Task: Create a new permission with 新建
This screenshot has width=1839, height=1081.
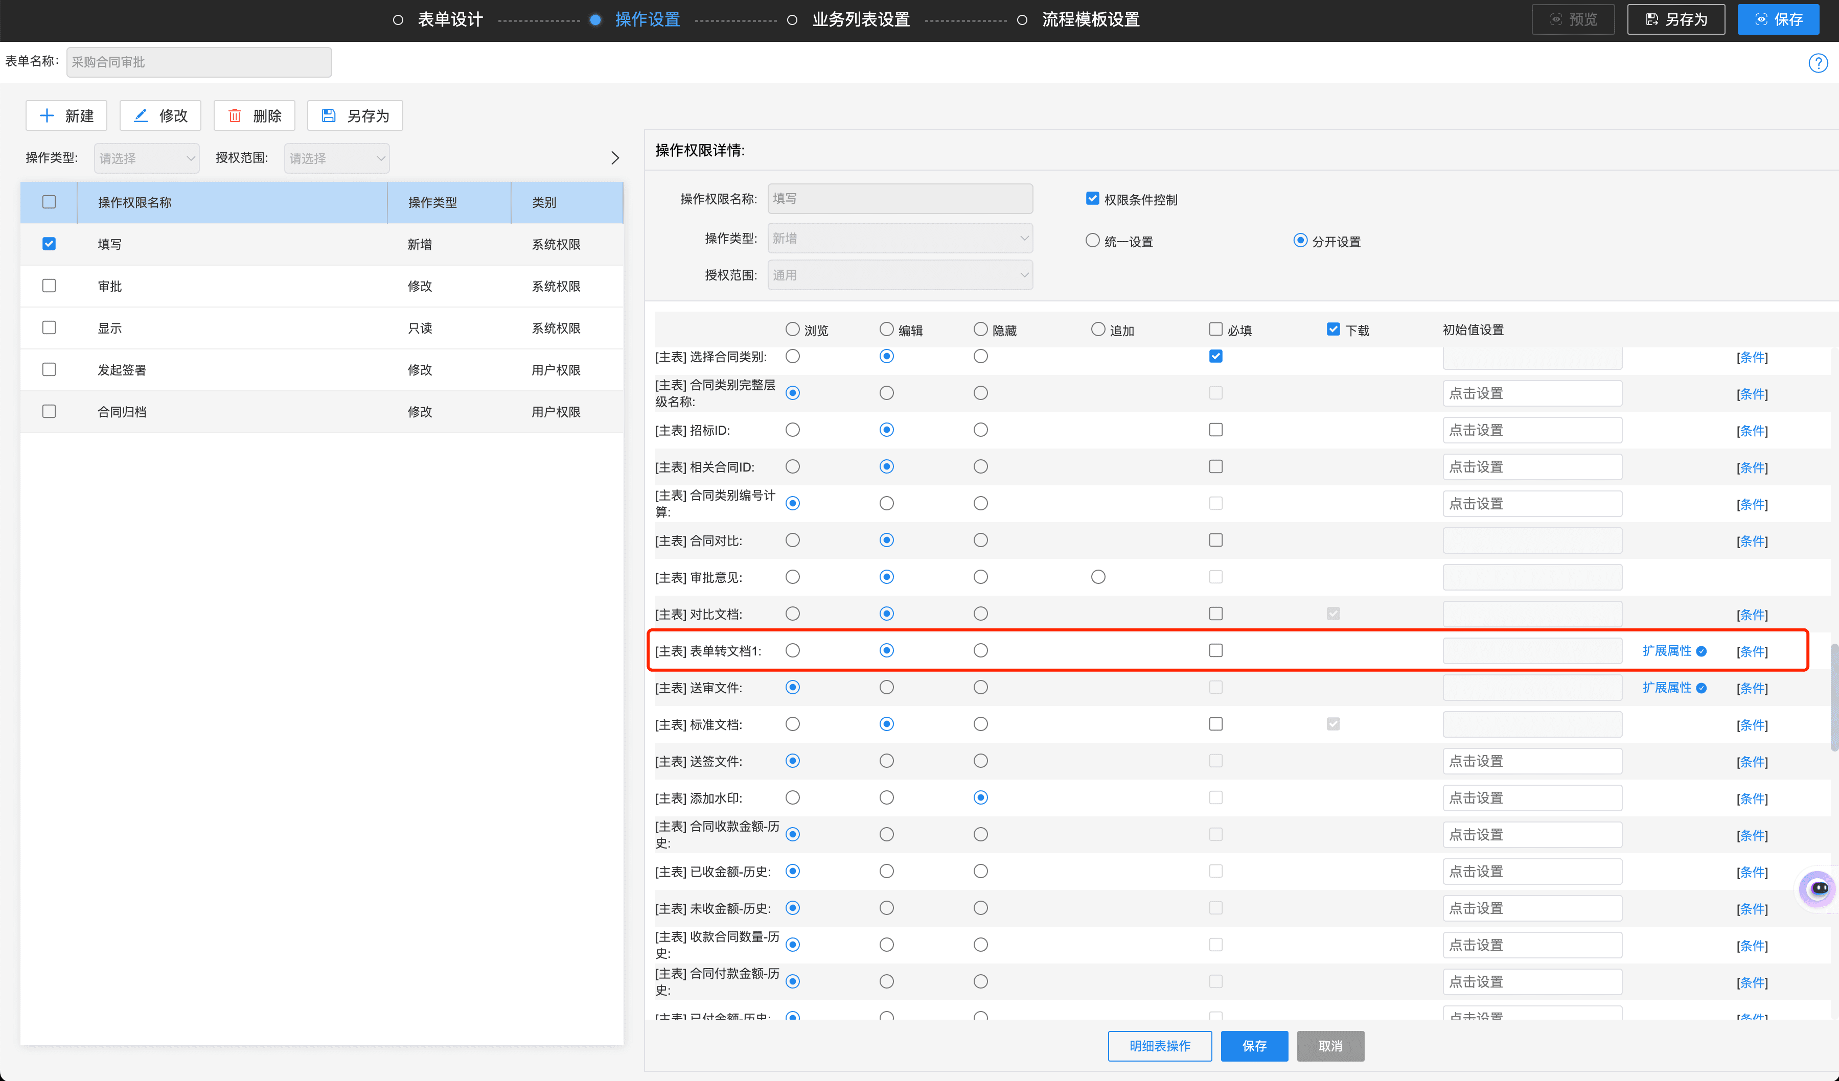Action: click(x=66, y=115)
